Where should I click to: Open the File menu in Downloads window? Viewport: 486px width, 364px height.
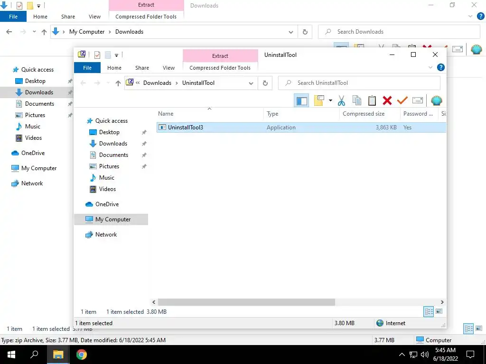pos(13,17)
